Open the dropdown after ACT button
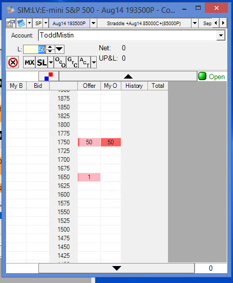The height and width of the screenshot is (283, 233). pyautogui.click(x=94, y=63)
